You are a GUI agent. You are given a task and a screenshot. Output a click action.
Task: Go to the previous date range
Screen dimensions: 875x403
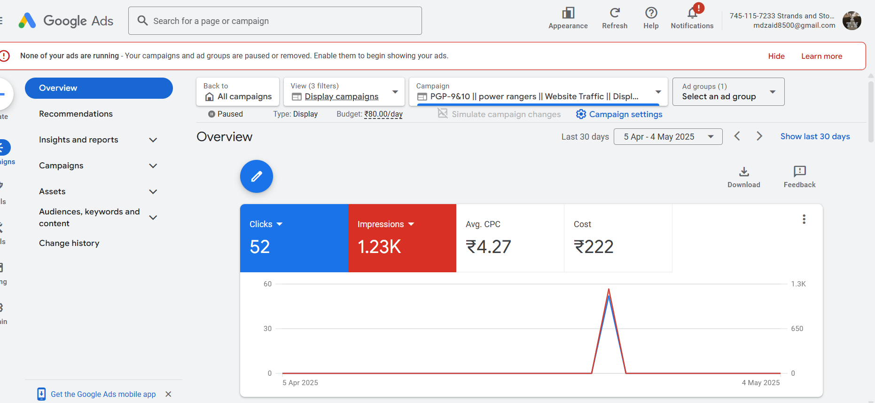737,136
